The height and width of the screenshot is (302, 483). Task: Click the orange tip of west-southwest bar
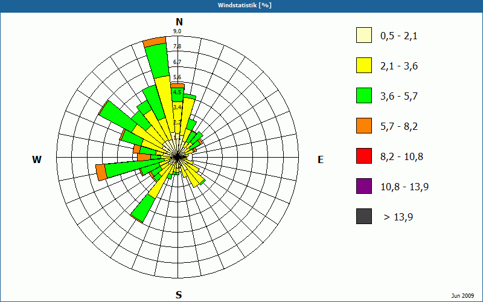(x=101, y=173)
